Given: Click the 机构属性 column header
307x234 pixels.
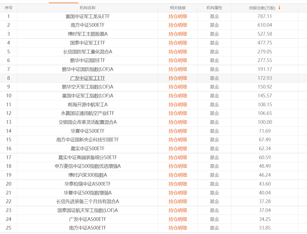Looking at the screenshot, I should tap(214, 8).
